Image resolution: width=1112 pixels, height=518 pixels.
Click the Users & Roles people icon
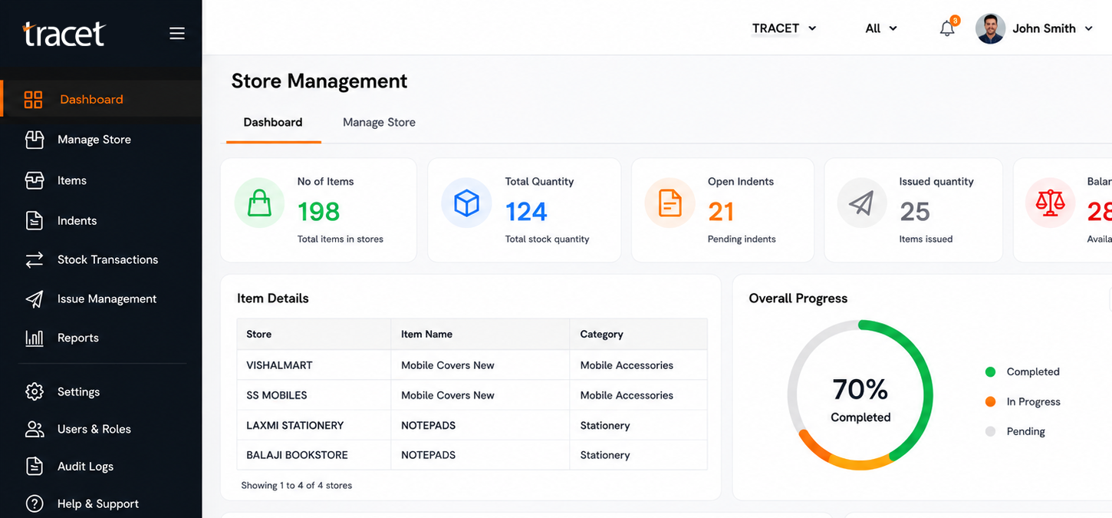[x=35, y=429]
